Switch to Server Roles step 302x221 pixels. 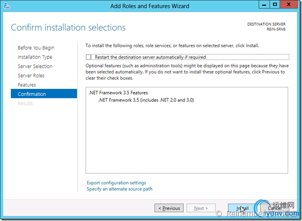31,75
